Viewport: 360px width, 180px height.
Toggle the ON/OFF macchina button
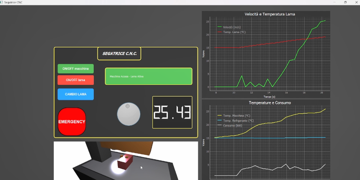click(76, 69)
